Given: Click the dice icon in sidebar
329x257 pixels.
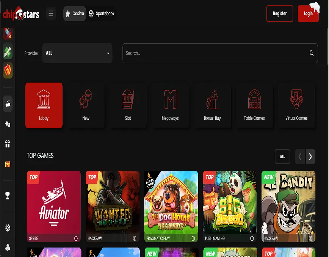Looking at the screenshot, I should 8,124.
